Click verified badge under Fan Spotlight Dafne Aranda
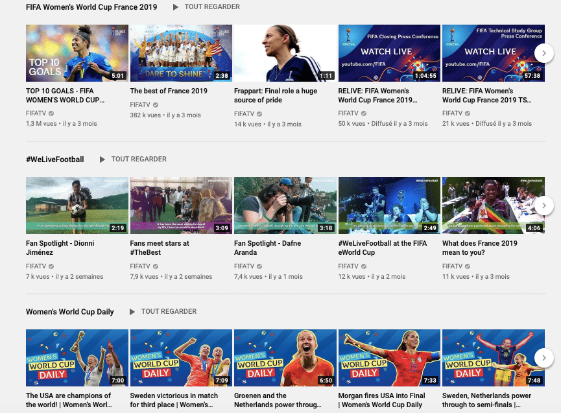The width and height of the screenshot is (561, 413). point(259,266)
